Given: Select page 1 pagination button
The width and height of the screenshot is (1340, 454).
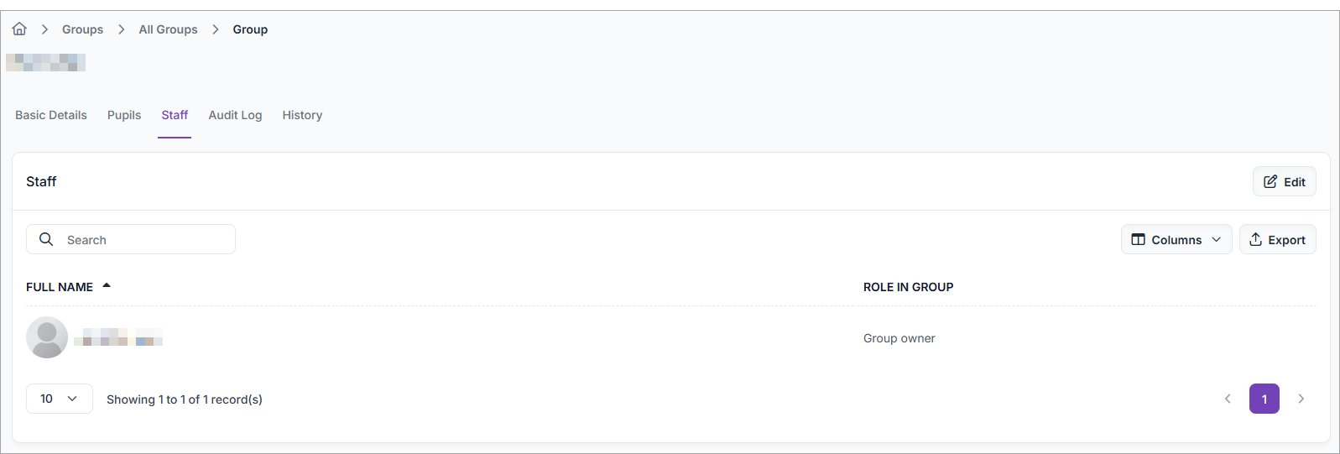Looking at the screenshot, I should [1264, 399].
